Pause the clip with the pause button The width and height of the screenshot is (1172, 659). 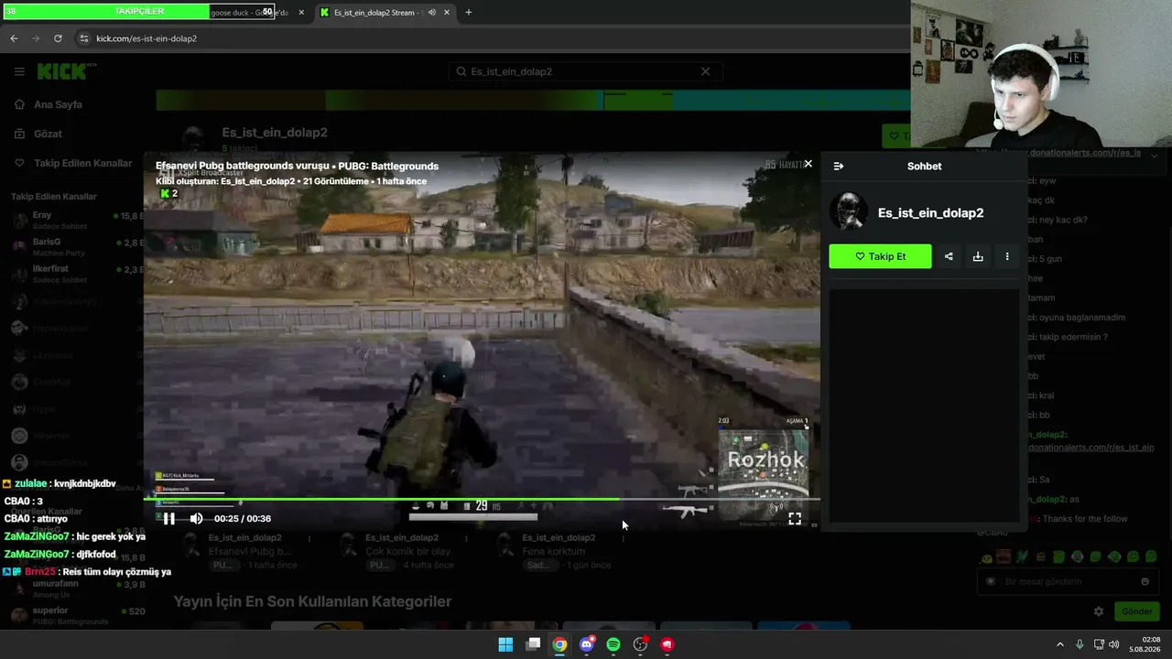[168, 518]
